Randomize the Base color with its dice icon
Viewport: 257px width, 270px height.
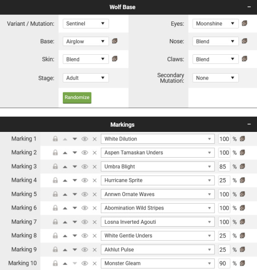coord(115,41)
